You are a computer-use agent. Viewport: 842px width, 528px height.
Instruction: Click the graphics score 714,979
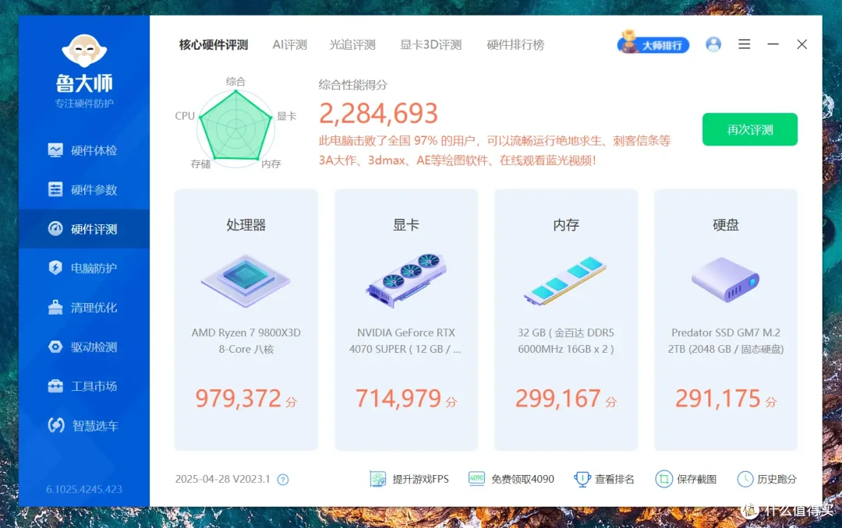pos(398,398)
